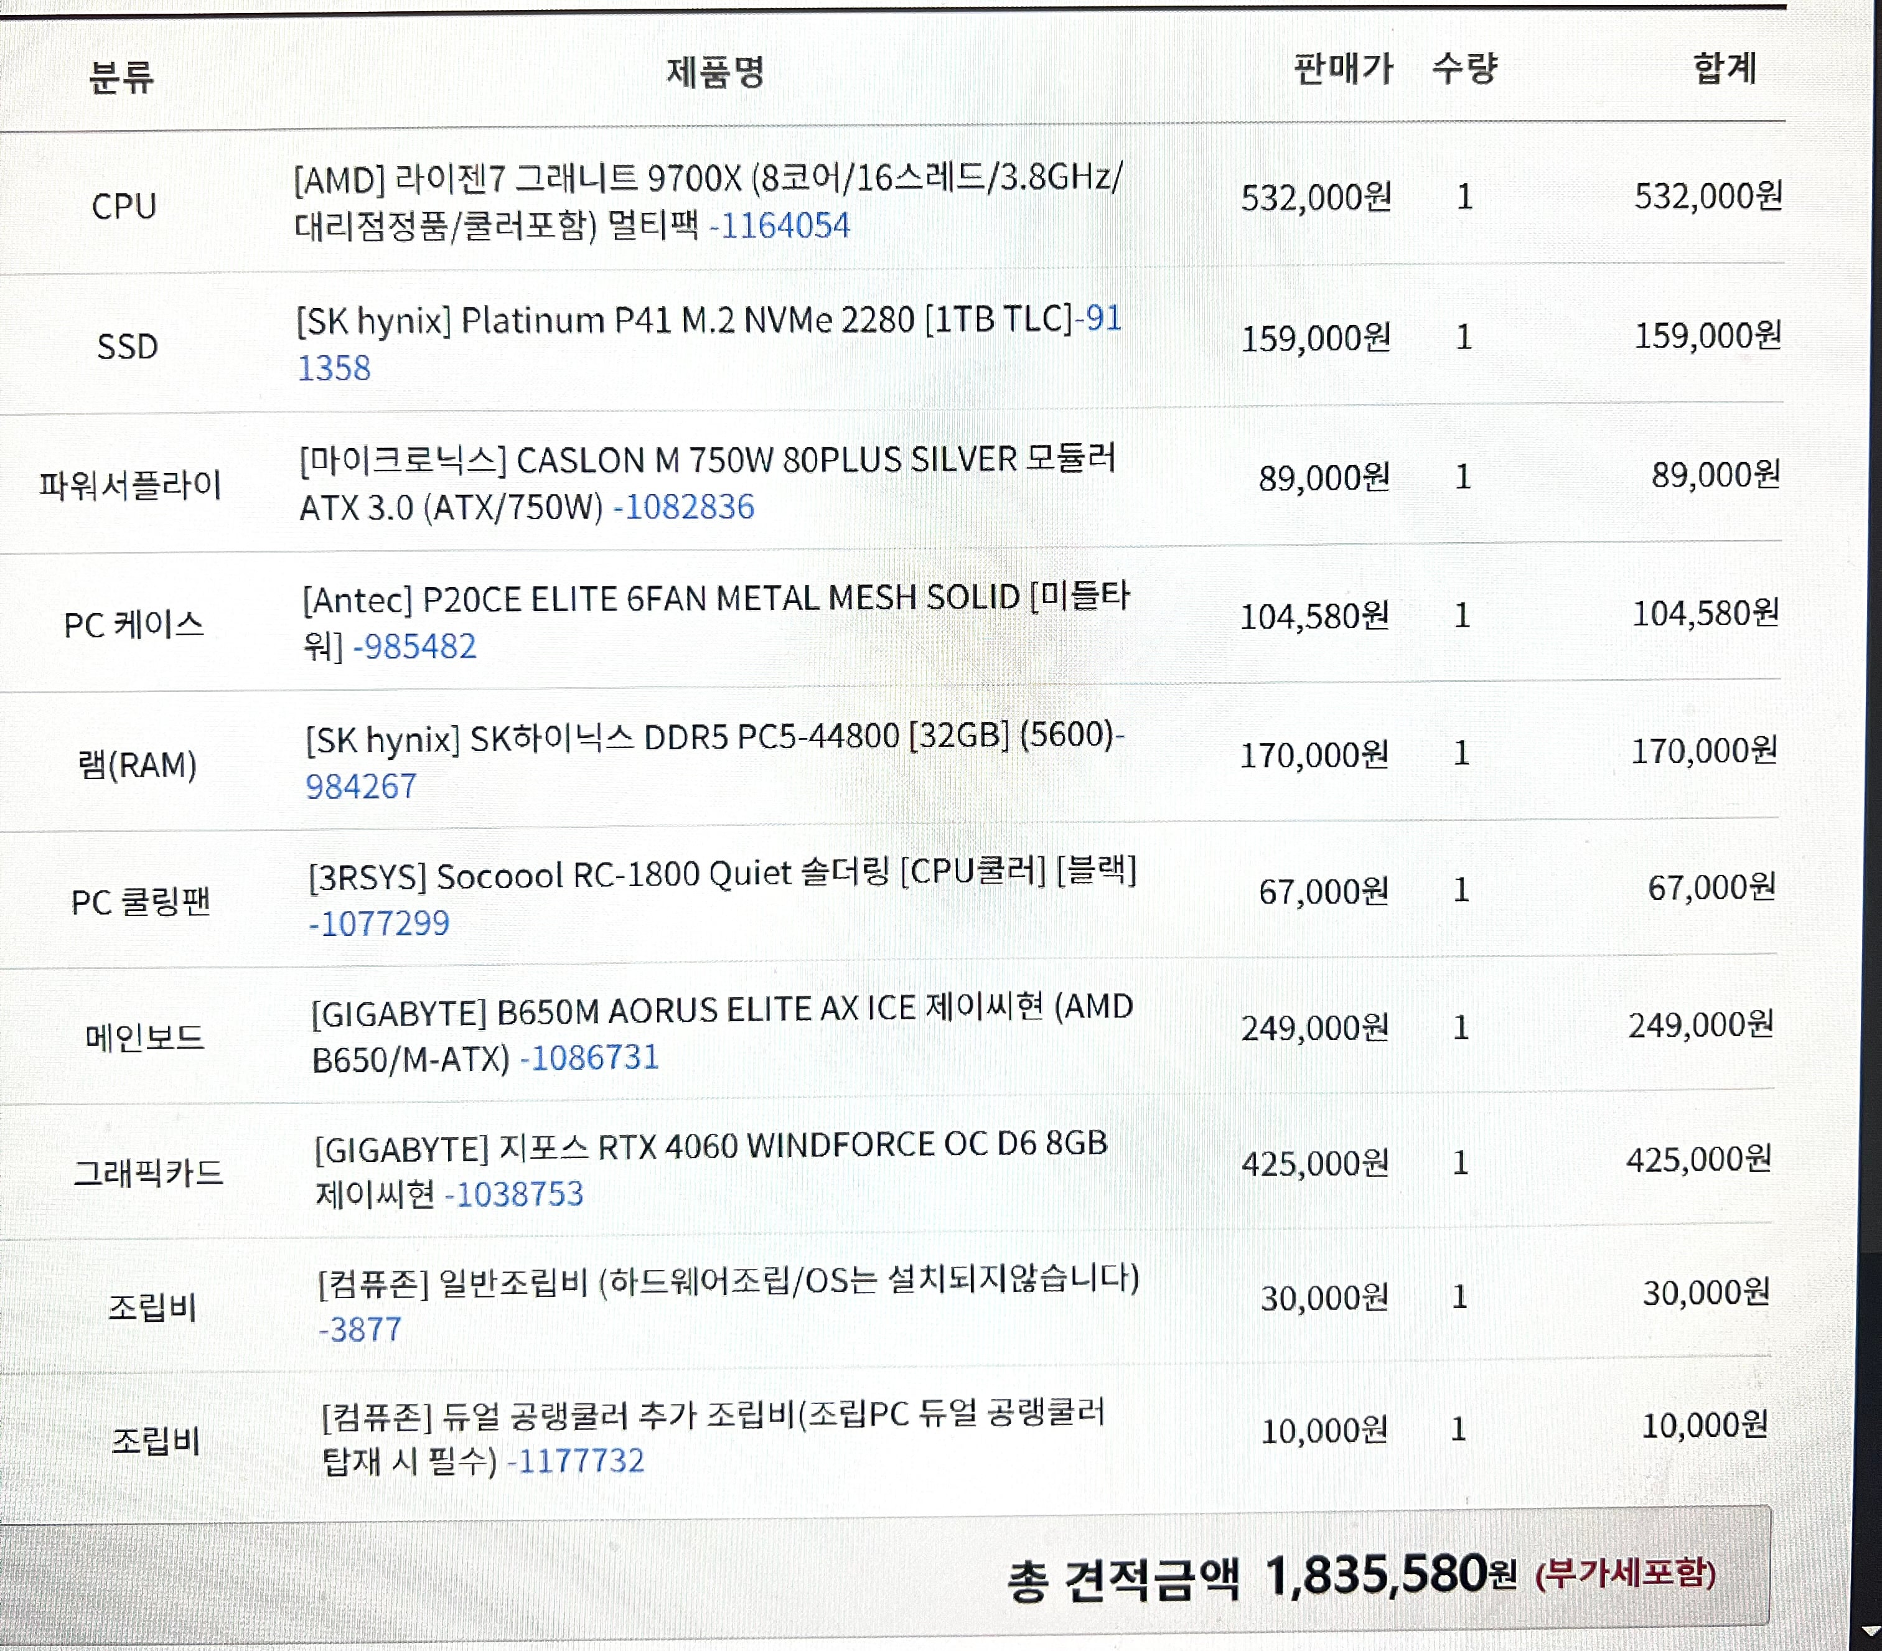
Task: Click the CPU row quantity 1
Action: click(x=1465, y=196)
